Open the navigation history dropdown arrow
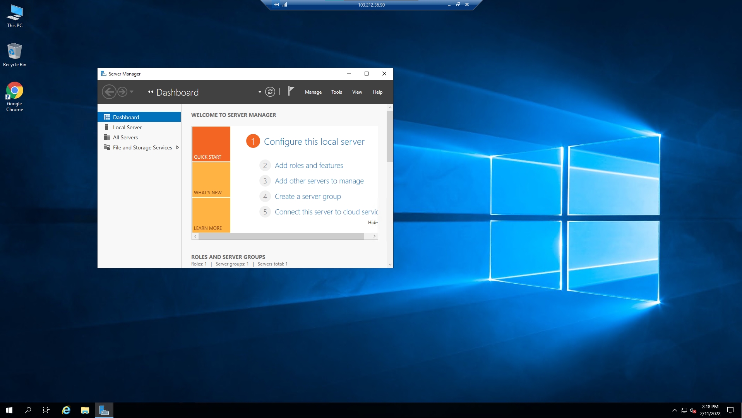Viewport: 742px width, 418px height. point(132,92)
